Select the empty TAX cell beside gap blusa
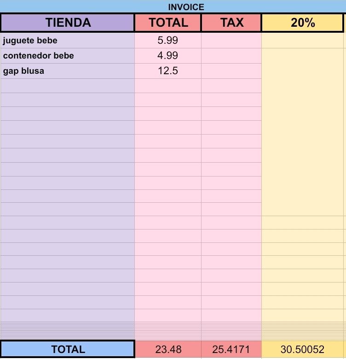 (x=231, y=71)
